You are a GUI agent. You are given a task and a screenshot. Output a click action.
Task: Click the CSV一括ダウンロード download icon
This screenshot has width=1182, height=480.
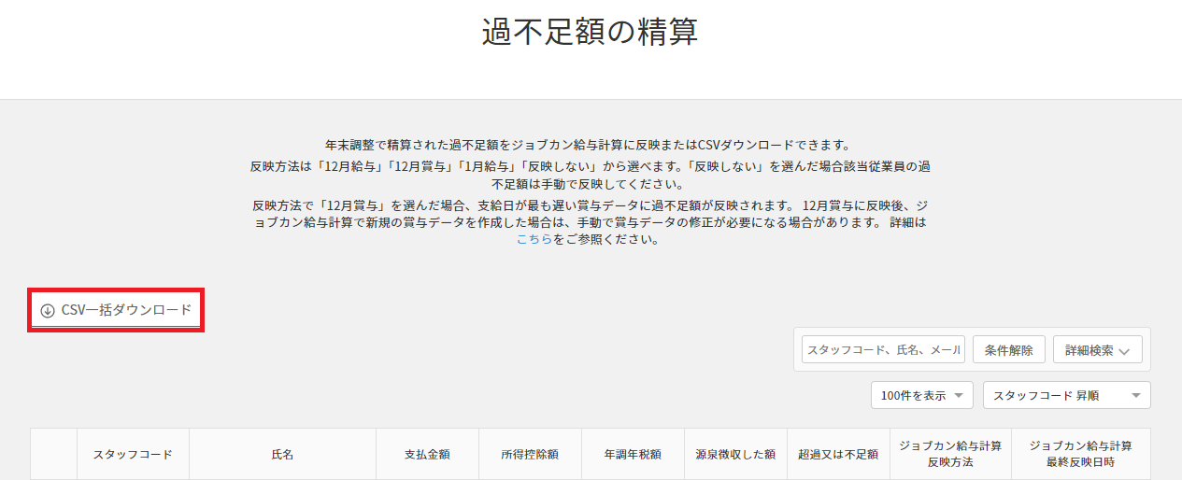[x=48, y=311]
